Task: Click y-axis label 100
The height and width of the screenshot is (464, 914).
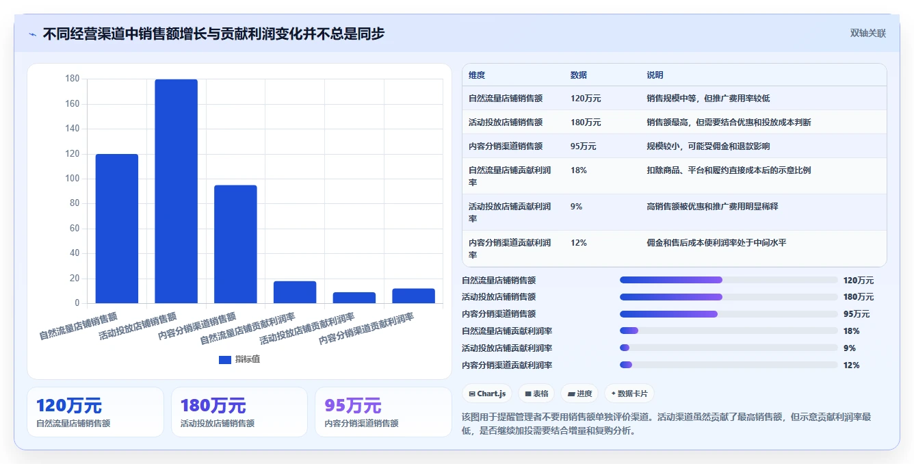Action: point(73,179)
